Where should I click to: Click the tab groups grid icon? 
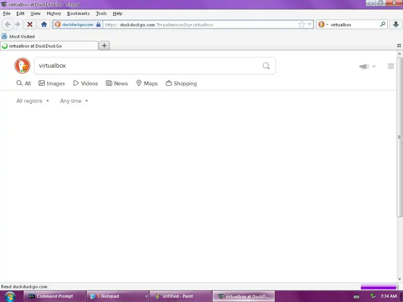pos(399,46)
